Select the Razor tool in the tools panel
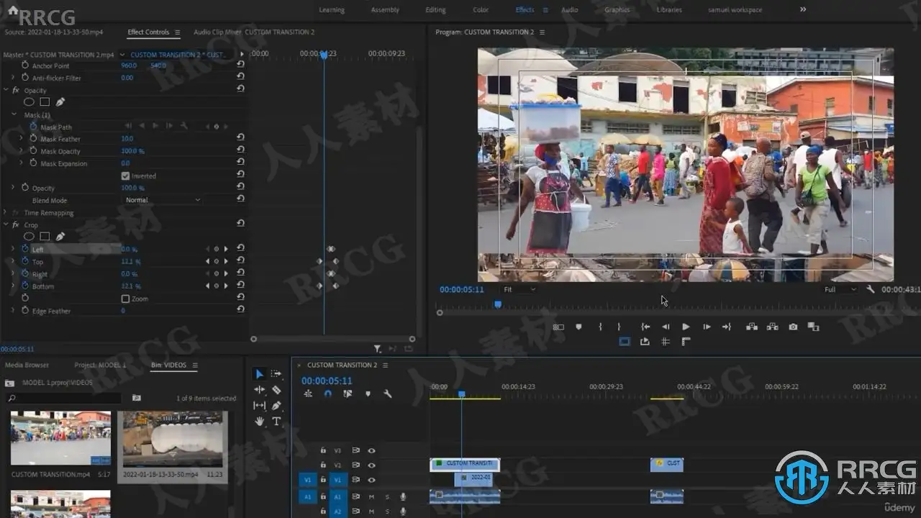921x518 pixels. pyautogui.click(x=276, y=390)
